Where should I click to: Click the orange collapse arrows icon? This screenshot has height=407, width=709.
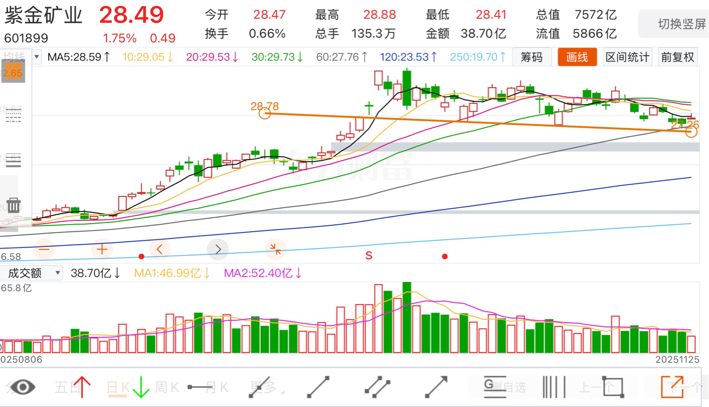(x=276, y=249)
